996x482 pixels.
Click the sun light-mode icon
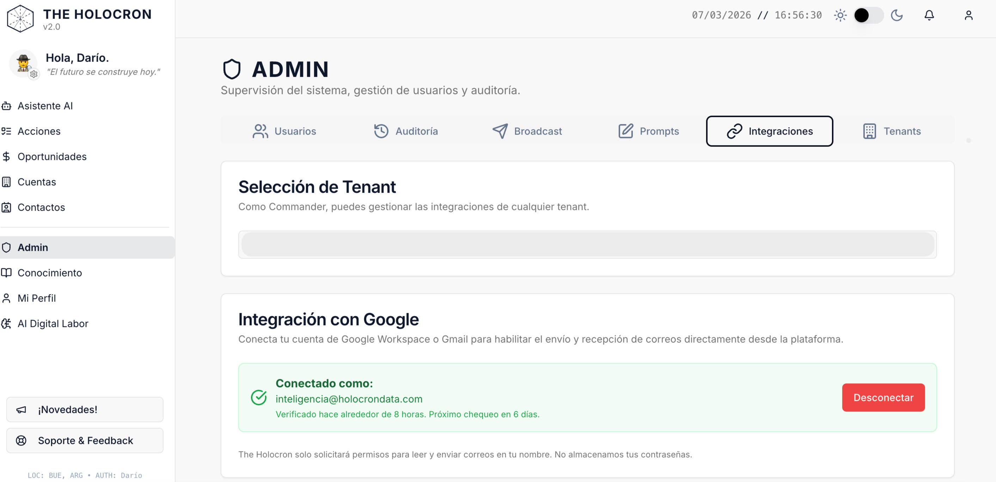pos(840,16)
